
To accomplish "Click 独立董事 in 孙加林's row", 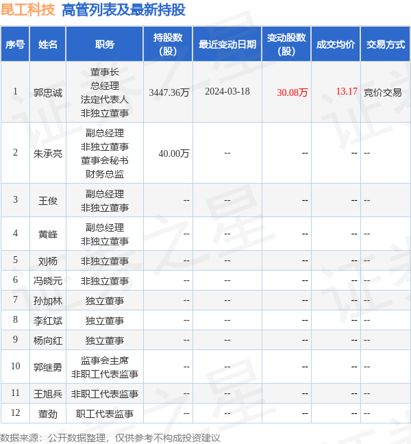I will pos(105,301).
